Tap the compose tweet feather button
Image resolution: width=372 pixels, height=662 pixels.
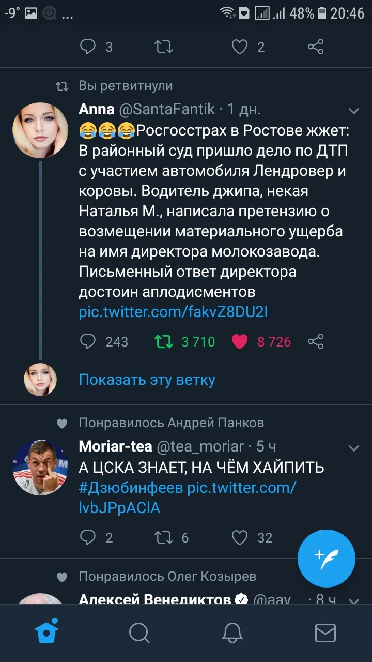click(x=326, y=558)
